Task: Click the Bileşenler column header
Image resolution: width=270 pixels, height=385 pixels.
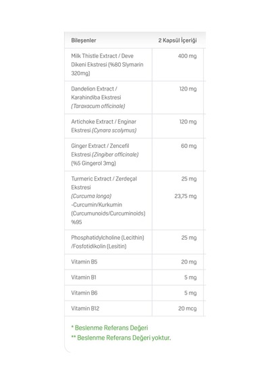Action: pos(84,41)
